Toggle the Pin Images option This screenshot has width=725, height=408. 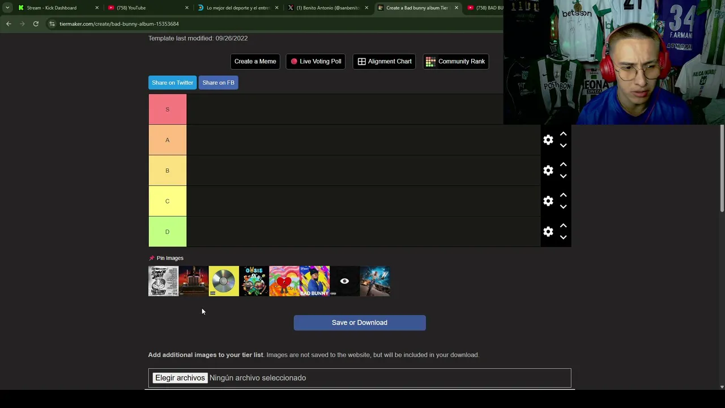click(x=166, y=258)
